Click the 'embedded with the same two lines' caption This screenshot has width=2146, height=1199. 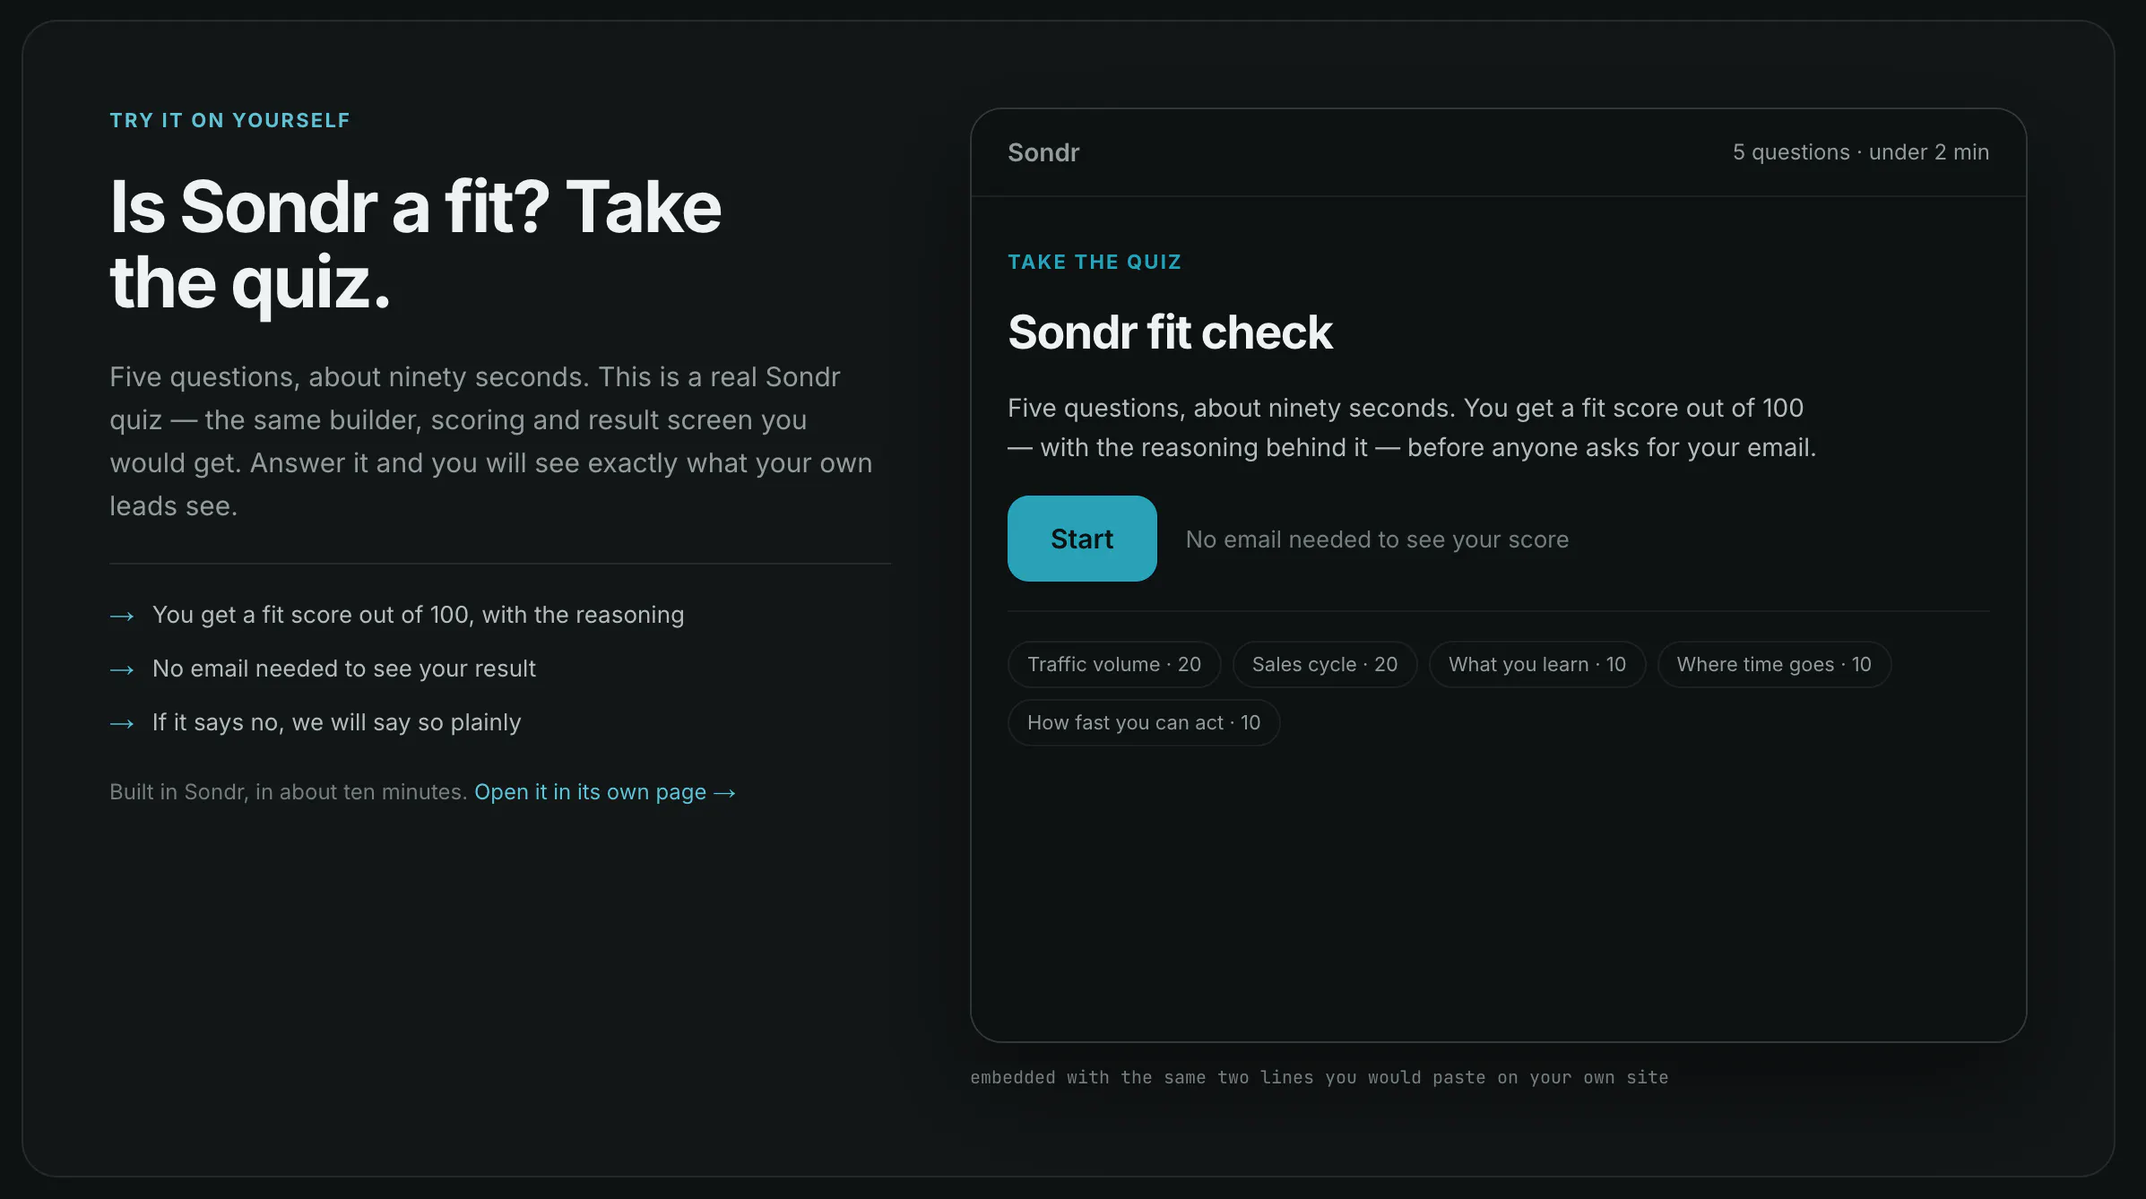coord(1319,1077)
